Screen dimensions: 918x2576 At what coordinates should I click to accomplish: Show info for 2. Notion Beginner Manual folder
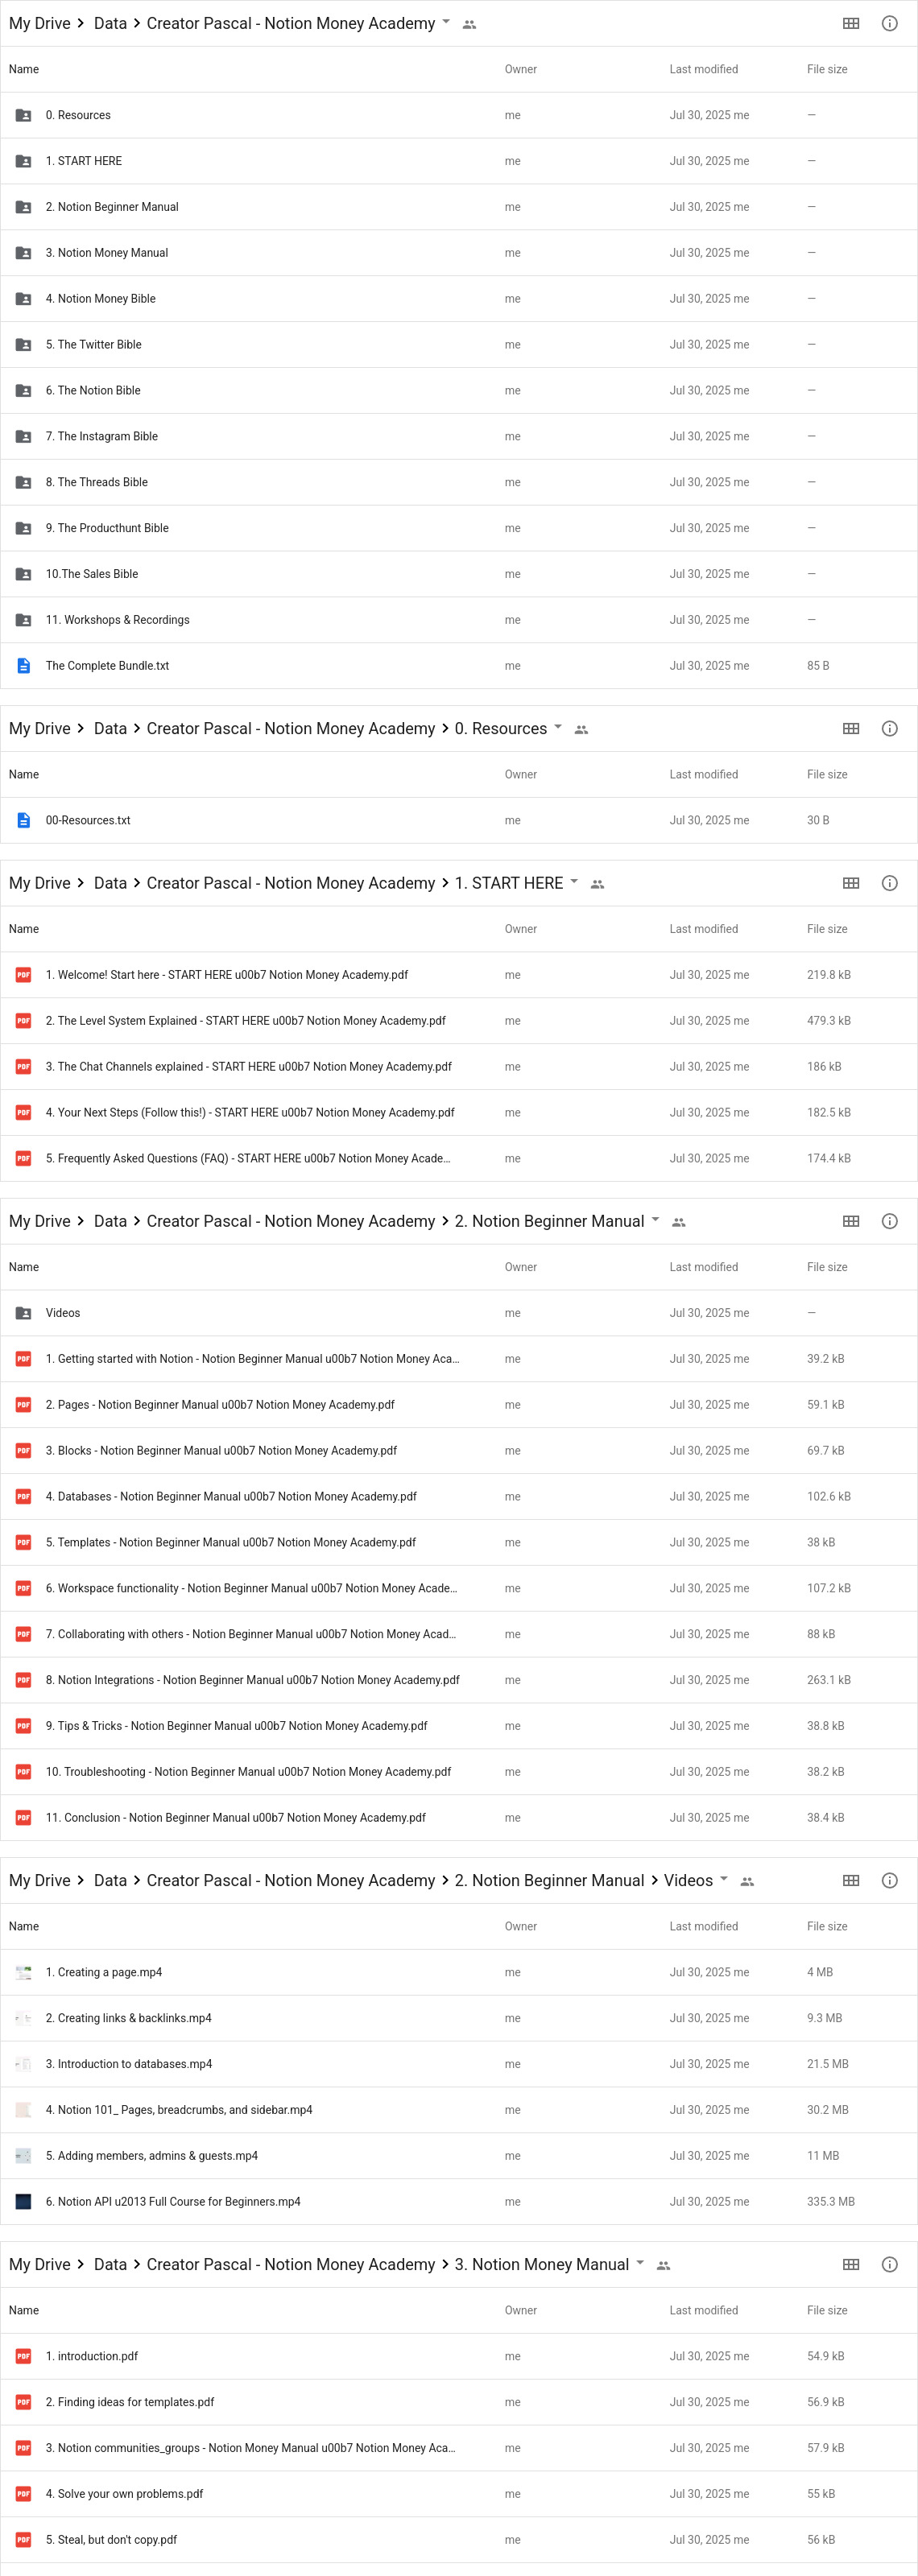click(889, 1222)
